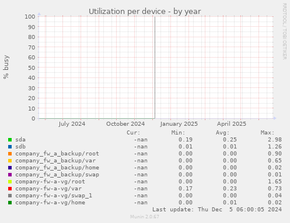Click the Munin 2.0.67 version text
The image size is (290, 223).
coord(145,217)
